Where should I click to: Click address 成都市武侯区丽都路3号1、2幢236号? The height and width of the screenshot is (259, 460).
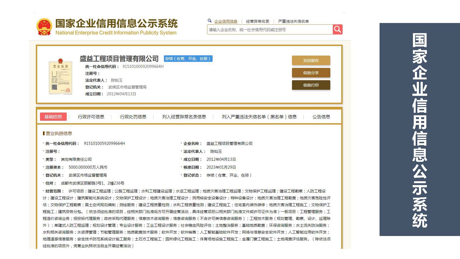pyautogui.click(x=92, y=183)
